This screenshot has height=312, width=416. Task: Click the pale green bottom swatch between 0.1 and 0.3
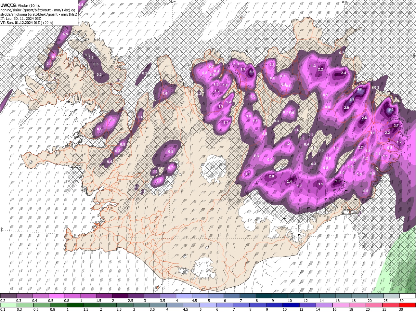[x=8, y=305]
